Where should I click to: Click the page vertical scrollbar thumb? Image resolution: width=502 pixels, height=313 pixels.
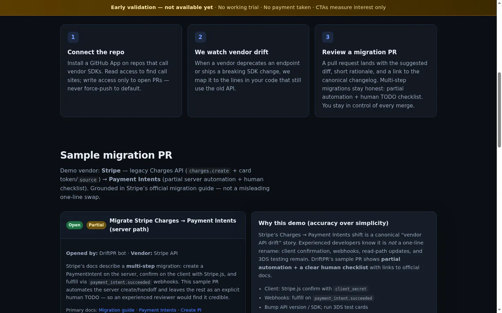coord(499,110)
